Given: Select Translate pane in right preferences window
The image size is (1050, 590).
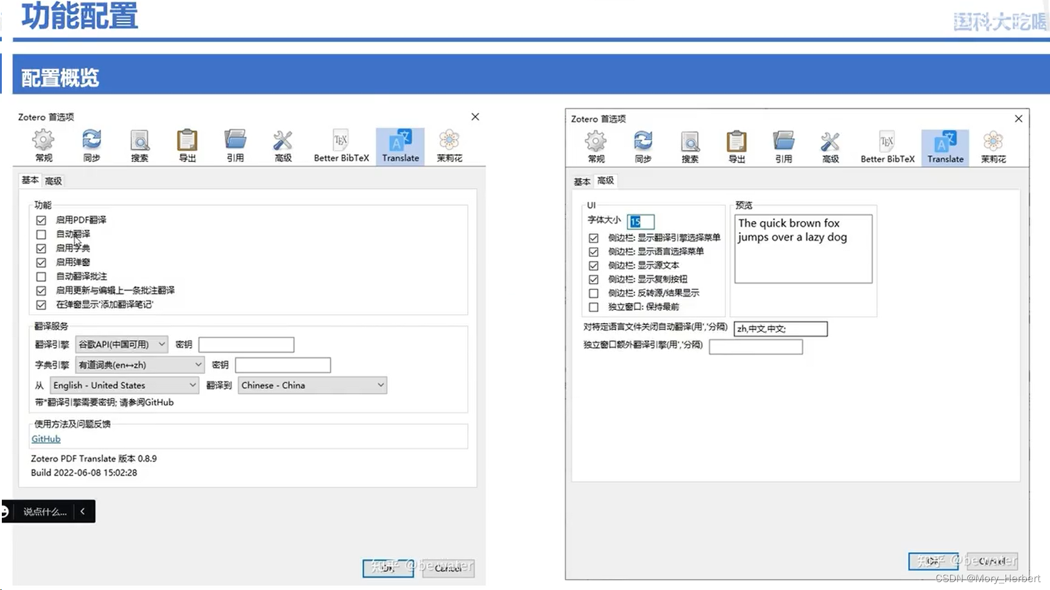Looking at the screenshot, I should (x=945, y=147).
